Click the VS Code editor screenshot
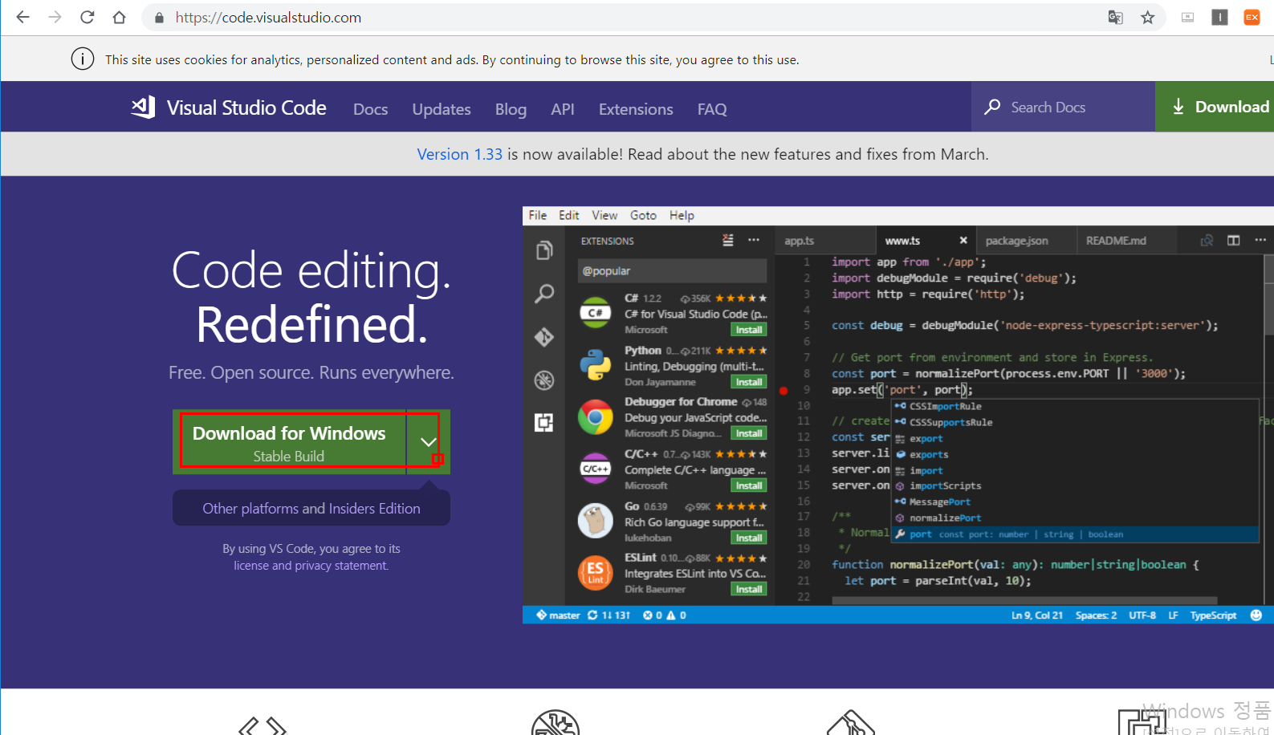The image size is (1274, 735). pos(897,415)
